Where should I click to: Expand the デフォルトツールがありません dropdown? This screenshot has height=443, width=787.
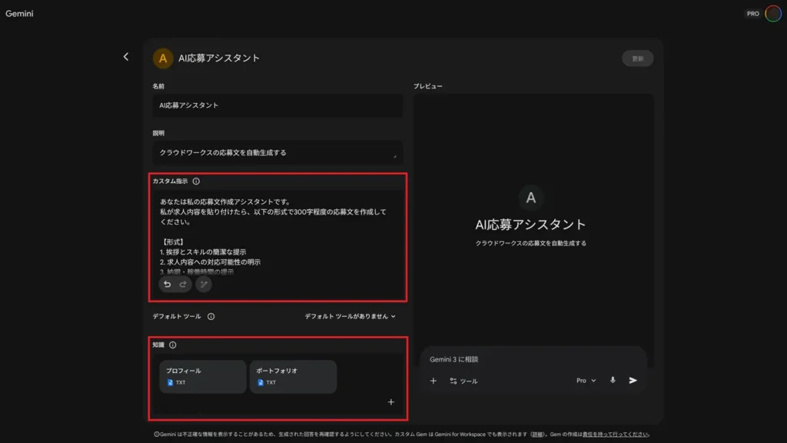[349, 315]
